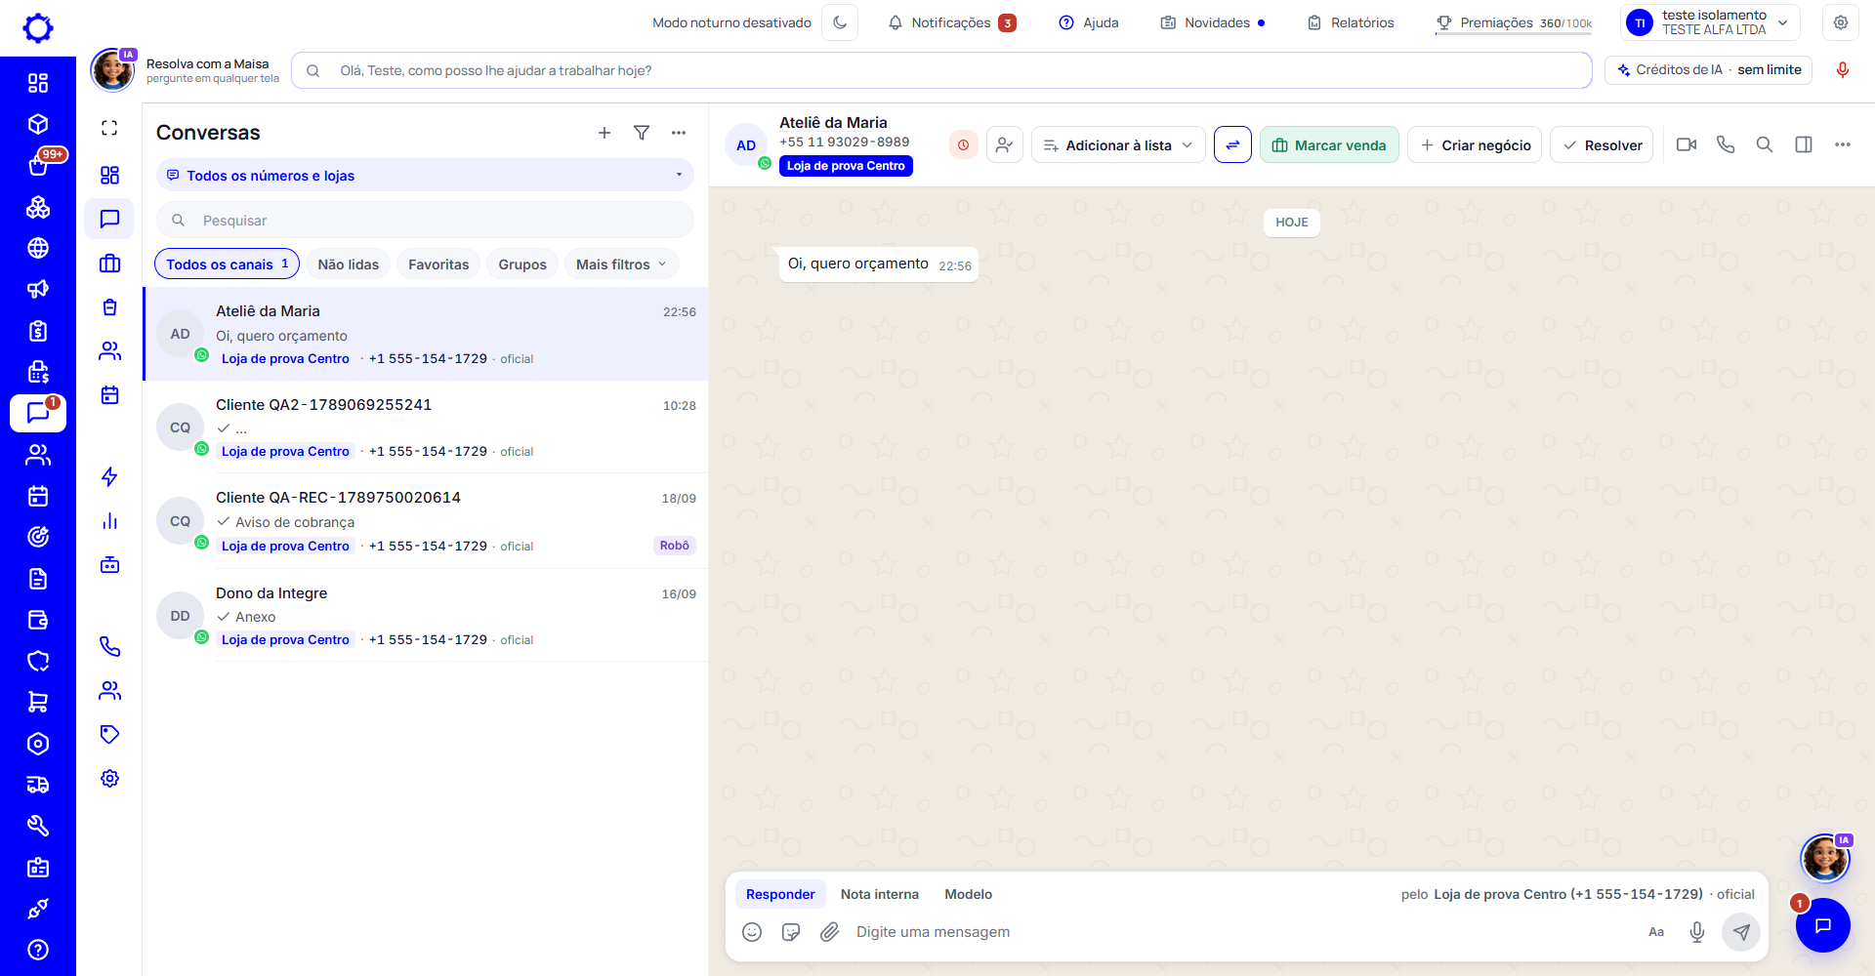Open settings gear in top bar
This screenshot has width=1875, height=976.
(x=1840, y=22)
